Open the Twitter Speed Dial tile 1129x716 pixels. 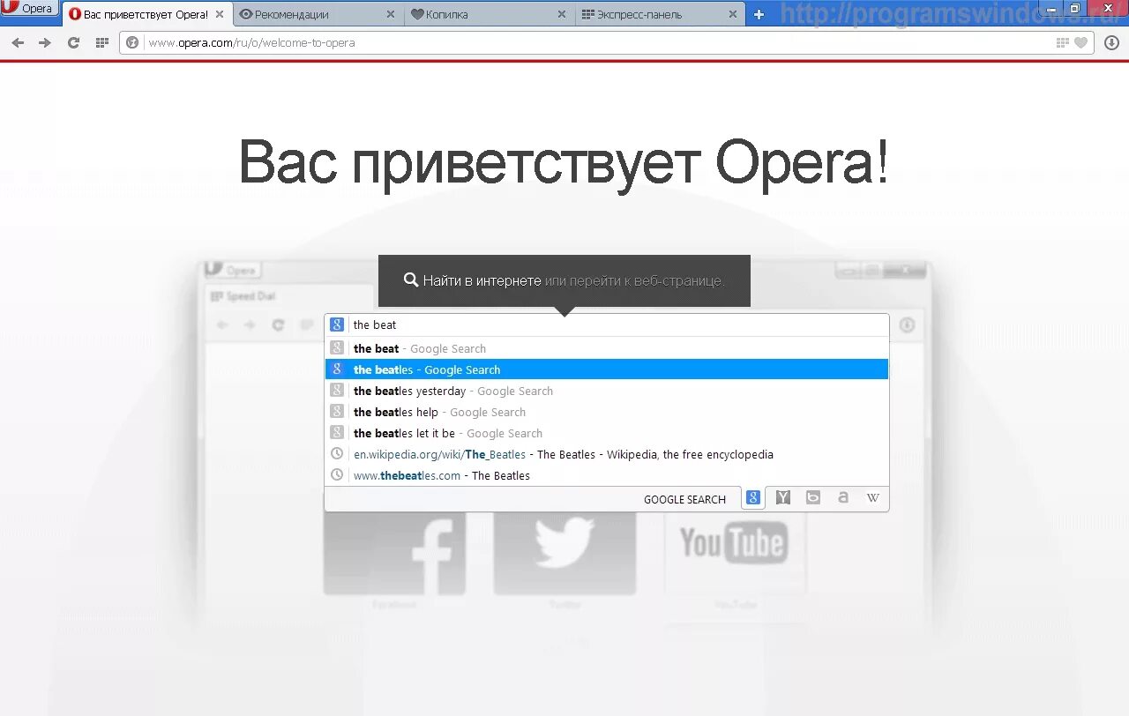click(x=564, y=553)
